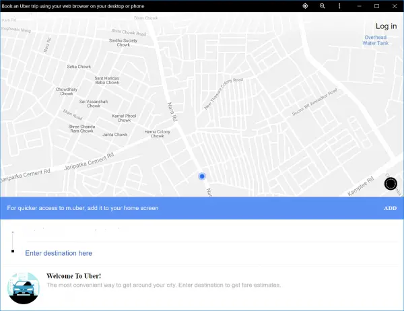Click the Kamal Phool Chowk map label
404x311 pixels.
click(124, 118)
